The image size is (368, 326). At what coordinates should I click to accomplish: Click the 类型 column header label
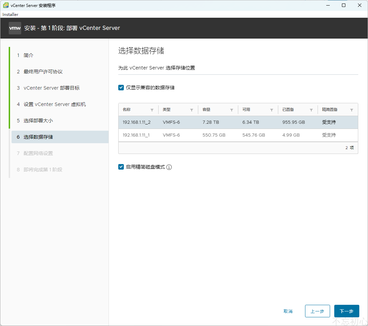tap(166, 109)
